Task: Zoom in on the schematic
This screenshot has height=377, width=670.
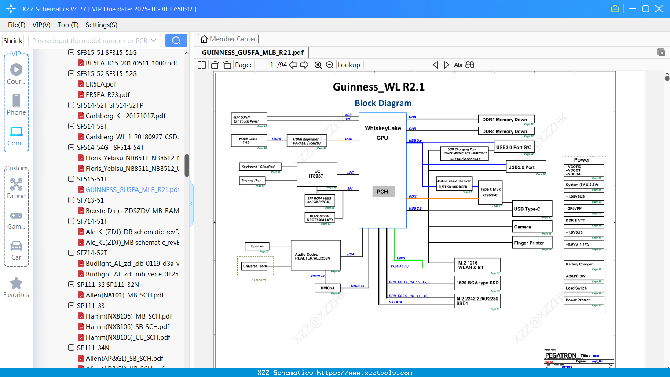Action: point(318,65)
